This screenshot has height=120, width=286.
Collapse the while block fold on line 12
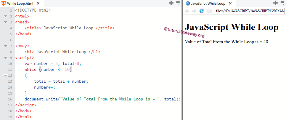[5, 76]
